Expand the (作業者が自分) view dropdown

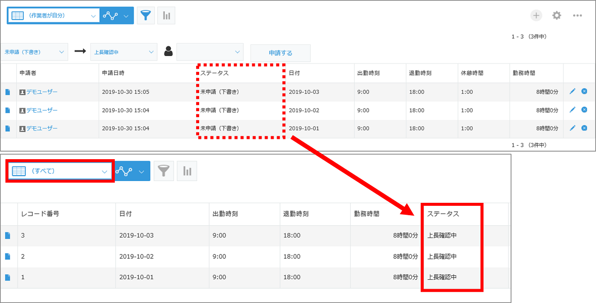53,15
